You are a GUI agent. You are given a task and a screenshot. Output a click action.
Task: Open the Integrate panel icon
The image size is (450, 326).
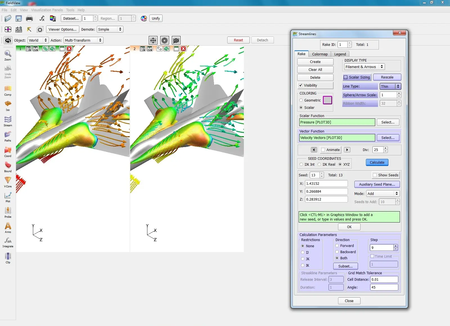8,242
